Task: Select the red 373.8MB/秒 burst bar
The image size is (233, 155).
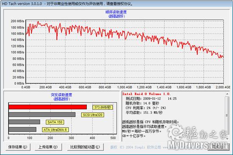Action: (x=47, y=107)
